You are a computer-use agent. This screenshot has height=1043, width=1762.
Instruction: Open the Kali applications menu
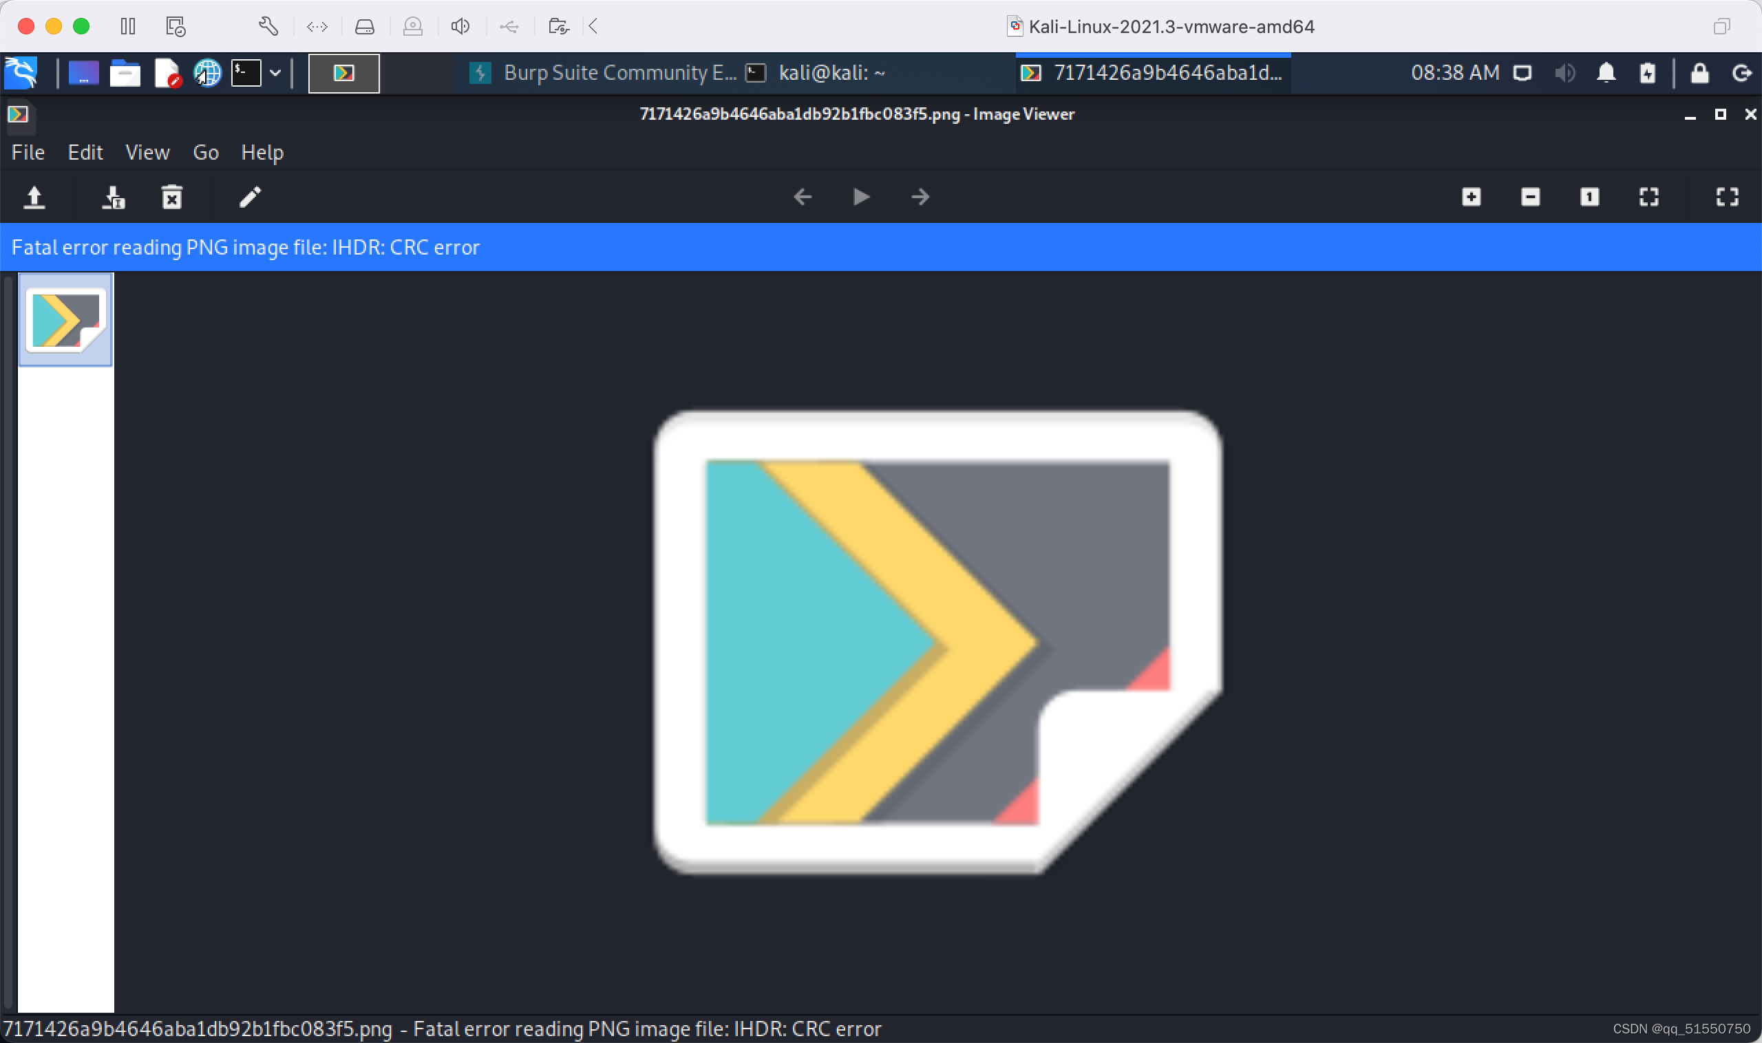[21, 72]
